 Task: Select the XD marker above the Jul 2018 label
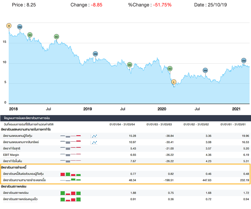pos(56,37)
